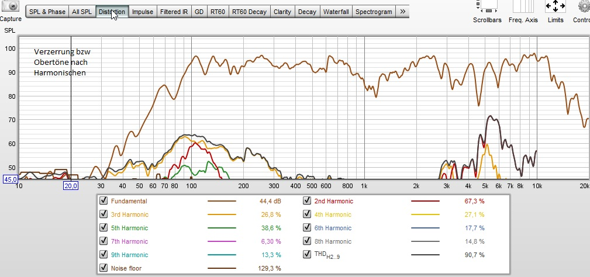Screen dimensions: 590x277
Task: Uncheck the 5th Harmonic checkbox
Action: [x=103, y=228]
